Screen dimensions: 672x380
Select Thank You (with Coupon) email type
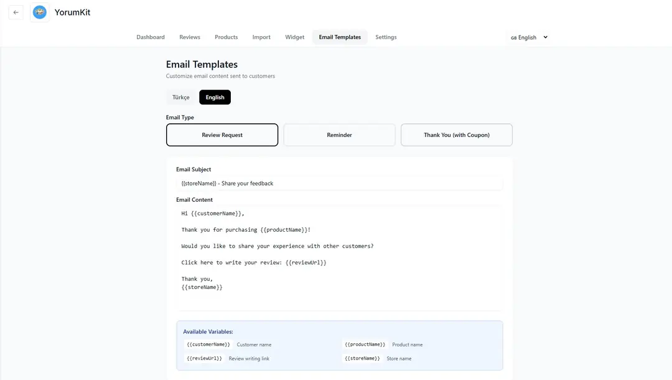pos(456,135)
